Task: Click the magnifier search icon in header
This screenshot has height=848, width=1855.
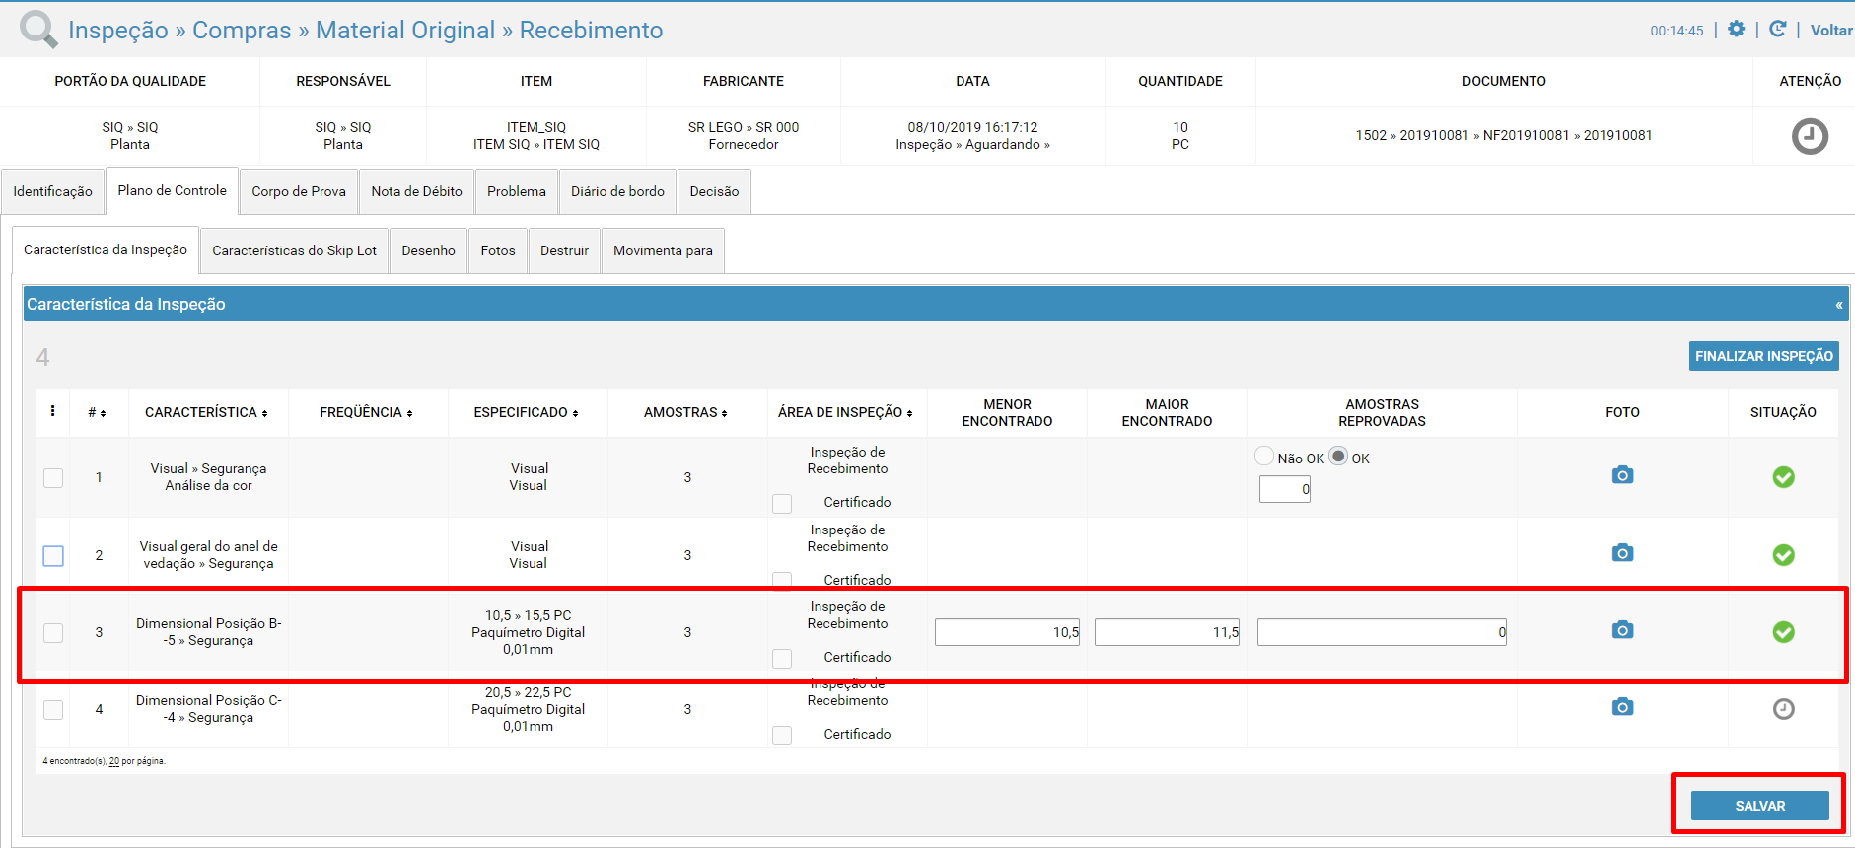Action: point(38,30)
